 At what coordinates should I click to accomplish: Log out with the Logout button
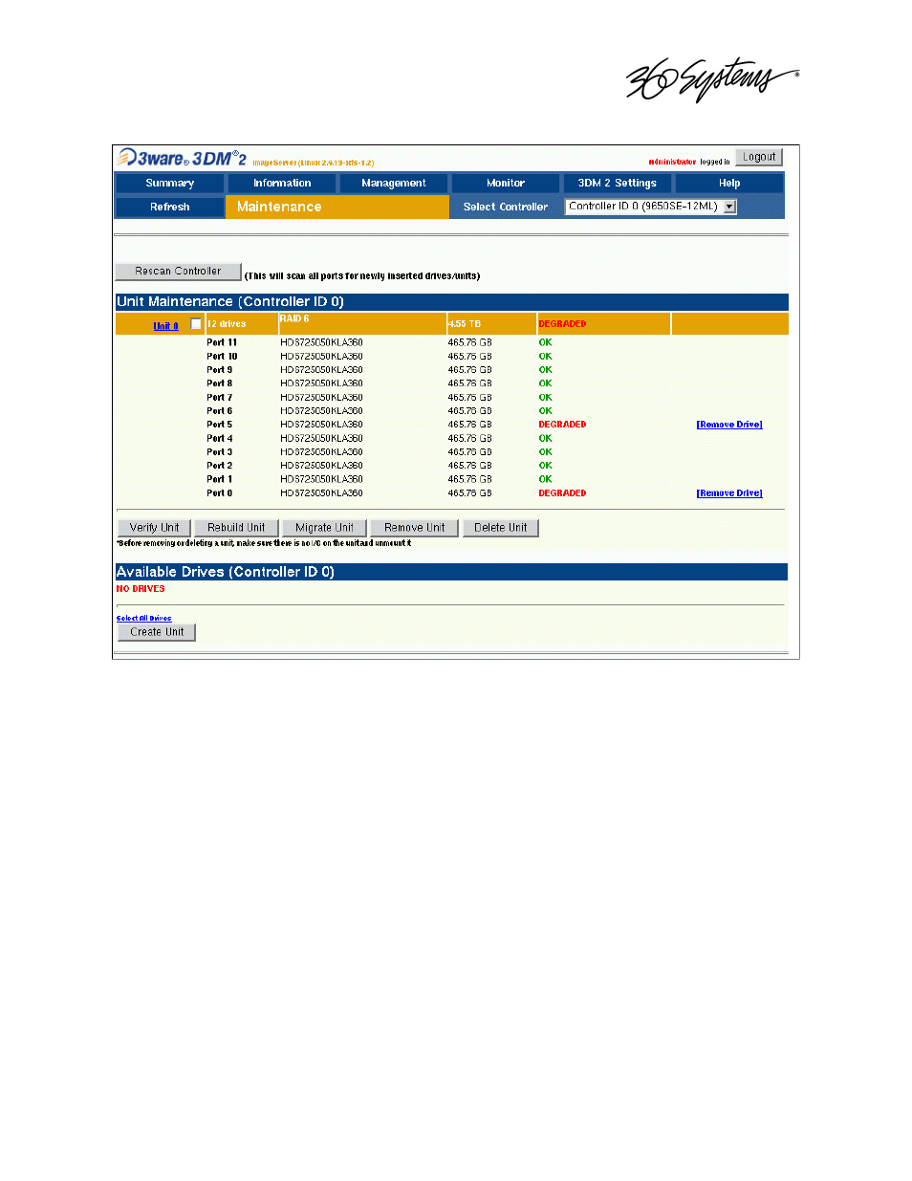759,157
